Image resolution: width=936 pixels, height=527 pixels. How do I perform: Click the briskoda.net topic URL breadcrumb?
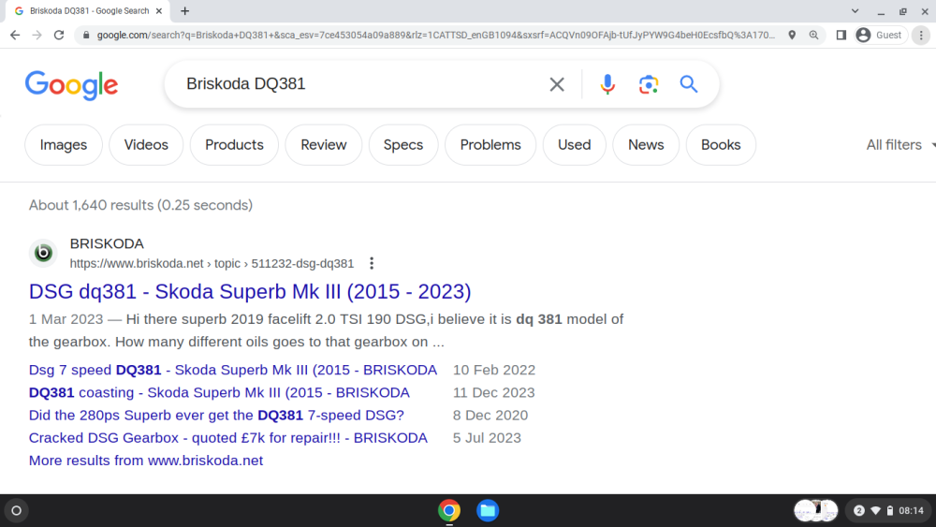[x=212, y=263]
